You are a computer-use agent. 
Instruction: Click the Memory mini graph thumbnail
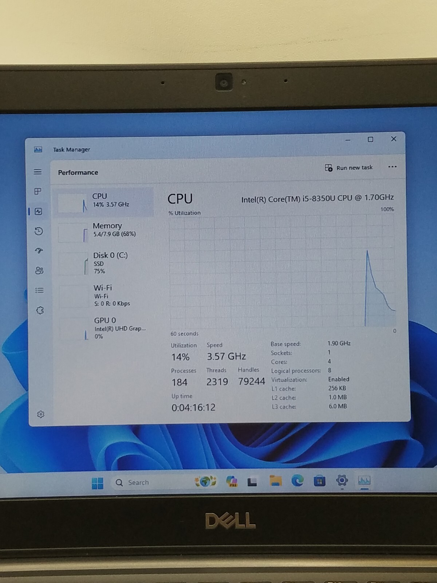(x=73, y=232)
